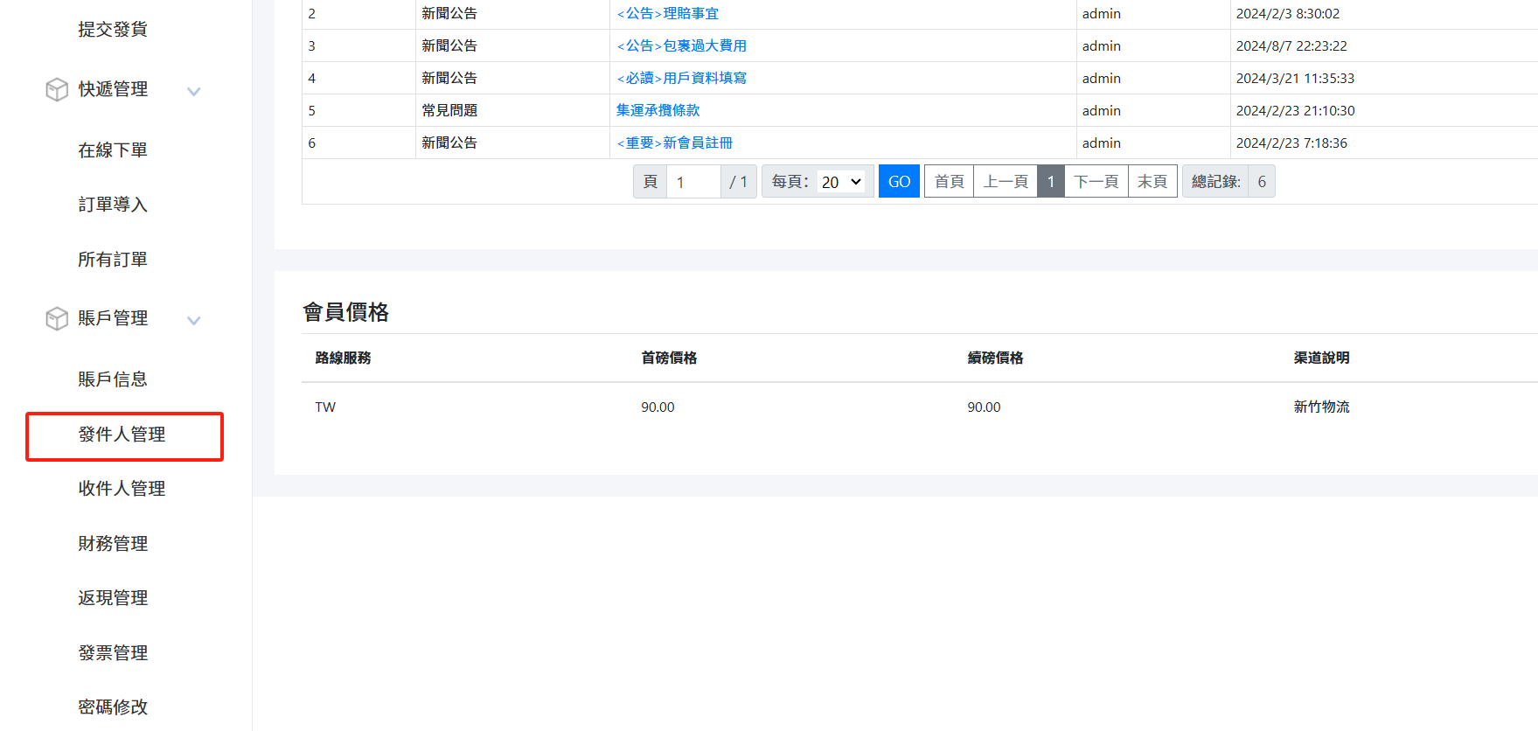Jump to 首頁 in pagination
1538x731 pixels.
coord(949,182)
